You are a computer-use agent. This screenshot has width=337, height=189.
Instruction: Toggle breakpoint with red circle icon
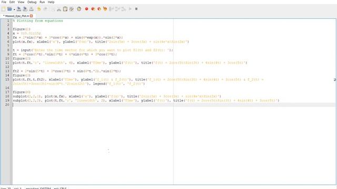[86, 9]
